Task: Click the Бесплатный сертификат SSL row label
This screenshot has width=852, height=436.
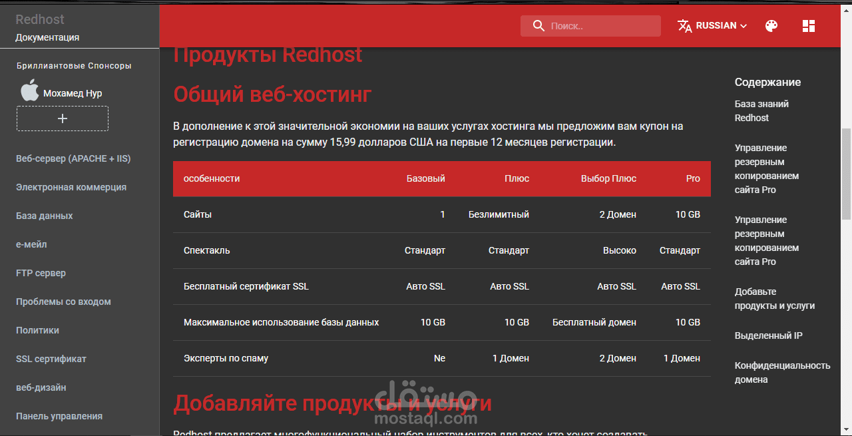Action: (246, 286)
